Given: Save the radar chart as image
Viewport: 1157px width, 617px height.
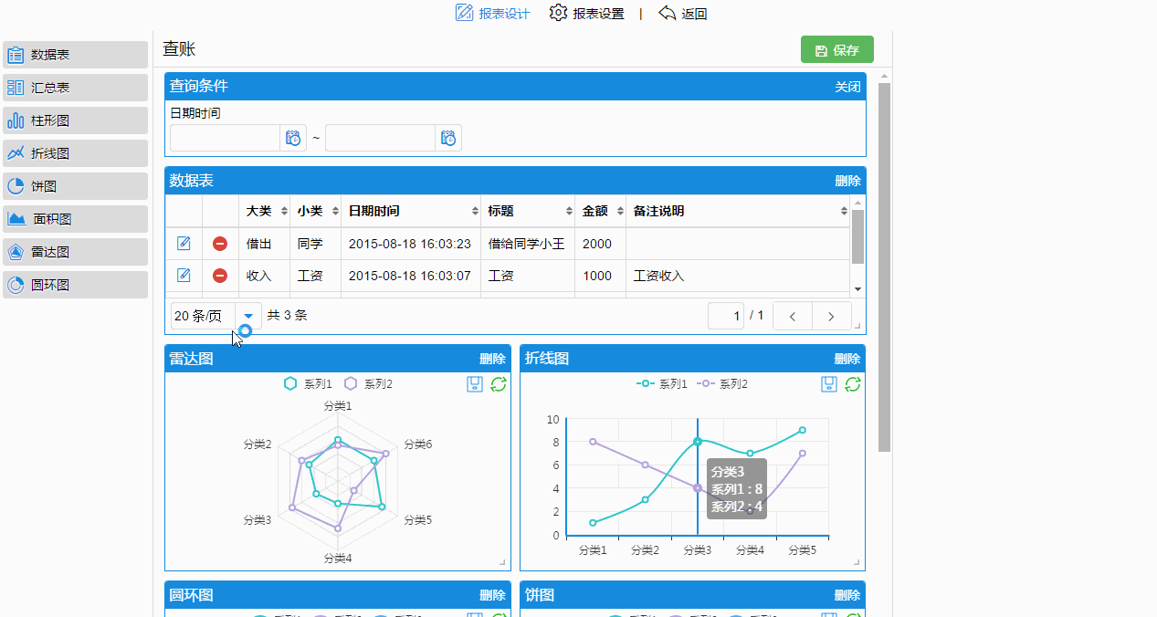Looking at the screenshot, I should [475, 384].
